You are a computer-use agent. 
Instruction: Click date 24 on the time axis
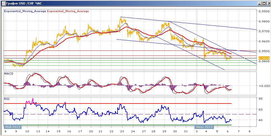pyautogui.click(x=133, y=131)
